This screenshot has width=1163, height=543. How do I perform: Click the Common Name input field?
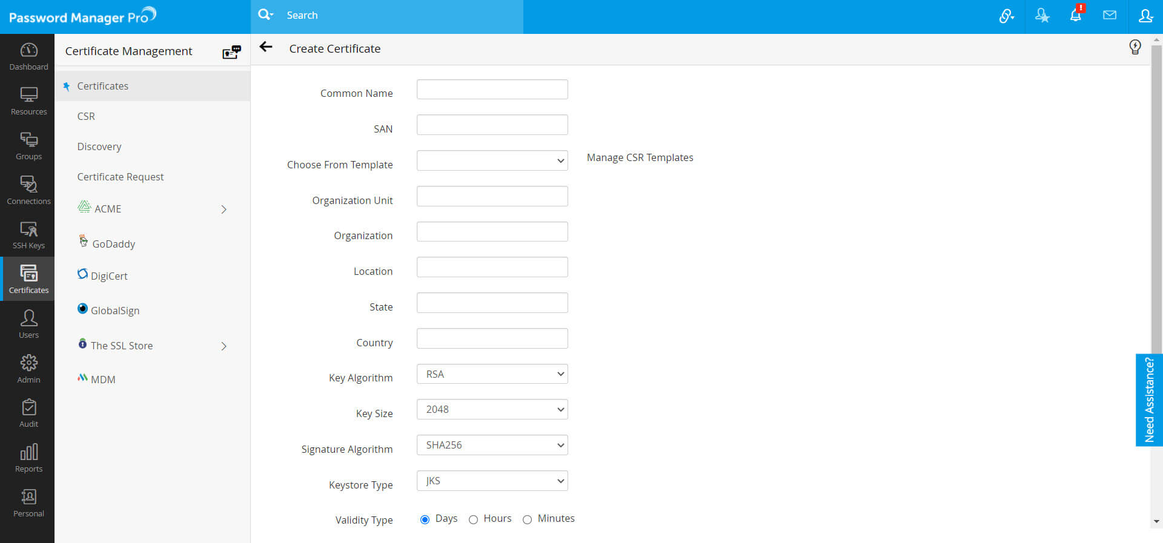tap(492, 89)
